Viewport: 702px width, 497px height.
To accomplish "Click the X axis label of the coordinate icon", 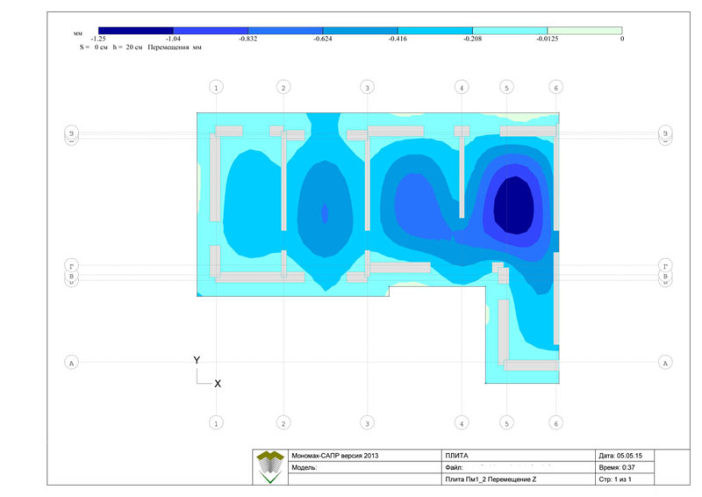I will tap(218, 384).
